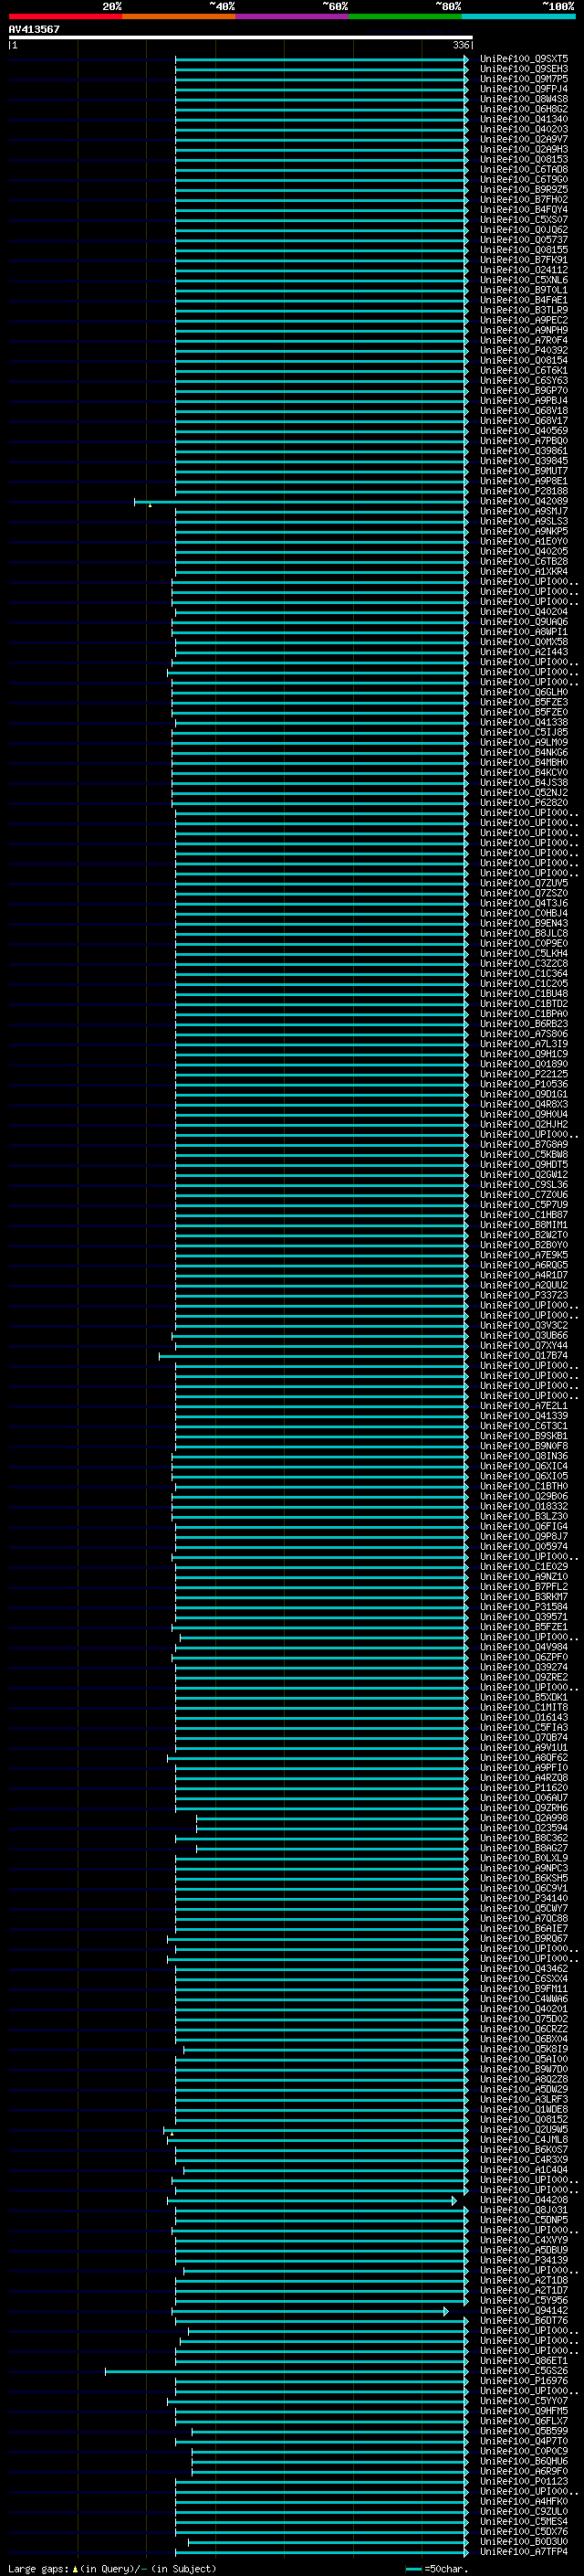The height and width of the screenshot is (2576, 584).
Task: Select the UniRef100_P28188 label
Action: pos(523,491)
